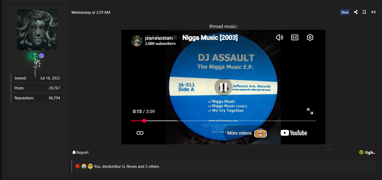Image resolution: width=382 pixels, height=180 pixels.
Task: Click the pramiracetam channel avatar
Action: (136, 41)
